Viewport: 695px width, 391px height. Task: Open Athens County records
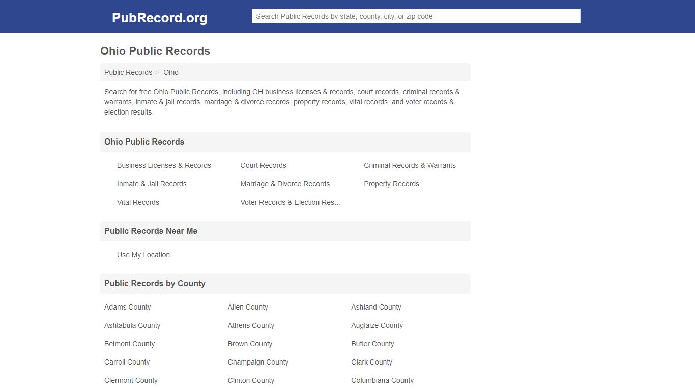251,325
